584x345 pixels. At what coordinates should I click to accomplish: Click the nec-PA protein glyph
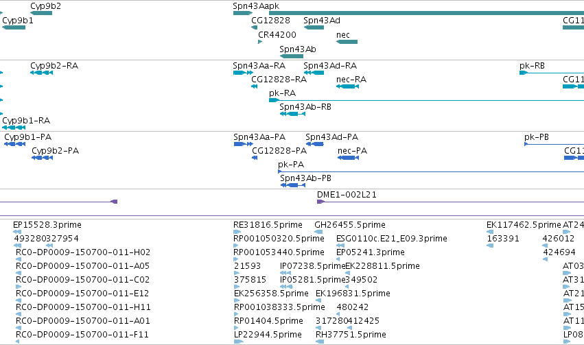coord(348,158)
